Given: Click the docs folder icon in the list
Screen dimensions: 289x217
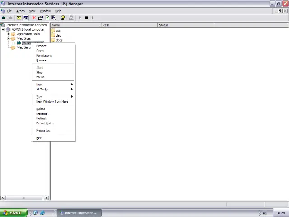Looking at the screenshot, I should point(53,40).
